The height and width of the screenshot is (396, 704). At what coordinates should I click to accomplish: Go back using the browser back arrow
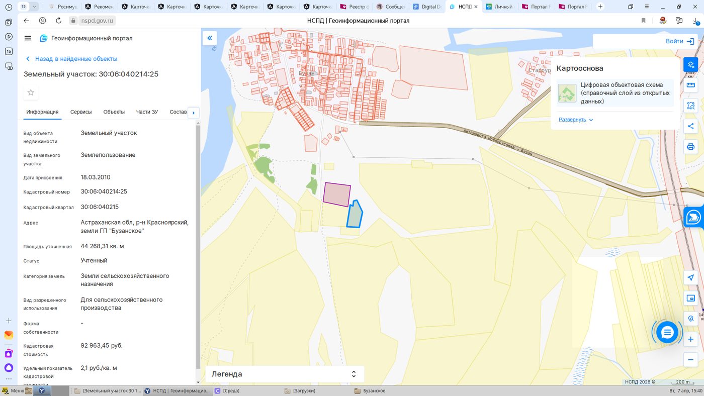tap(27, 21)
